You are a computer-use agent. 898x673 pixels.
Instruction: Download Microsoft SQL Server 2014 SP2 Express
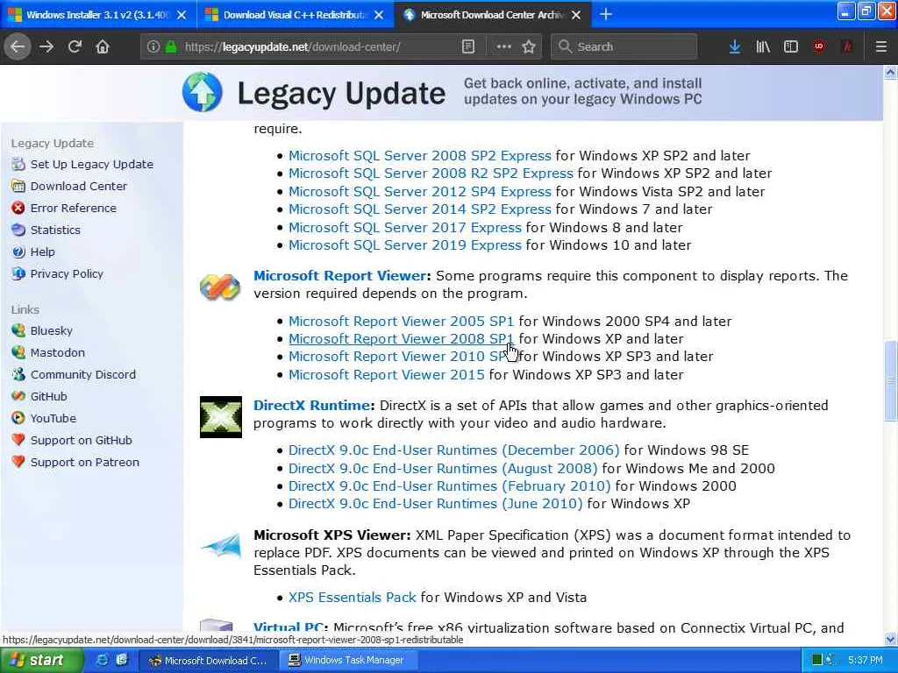coord(420,209)
